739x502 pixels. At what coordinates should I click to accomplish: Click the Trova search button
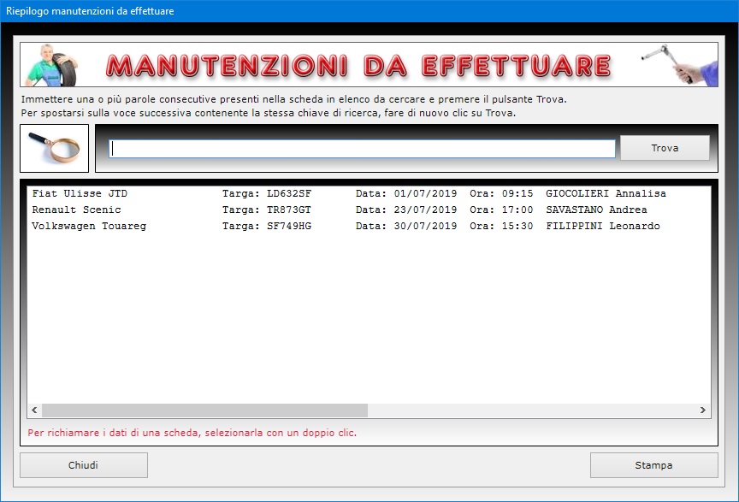[665, 148]
